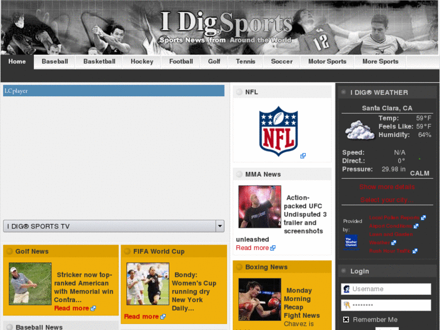Image resolution: width=440 pixels, height=330 pixels.
Task: Open Lawn and Garden Weather link
Action: 391,238
